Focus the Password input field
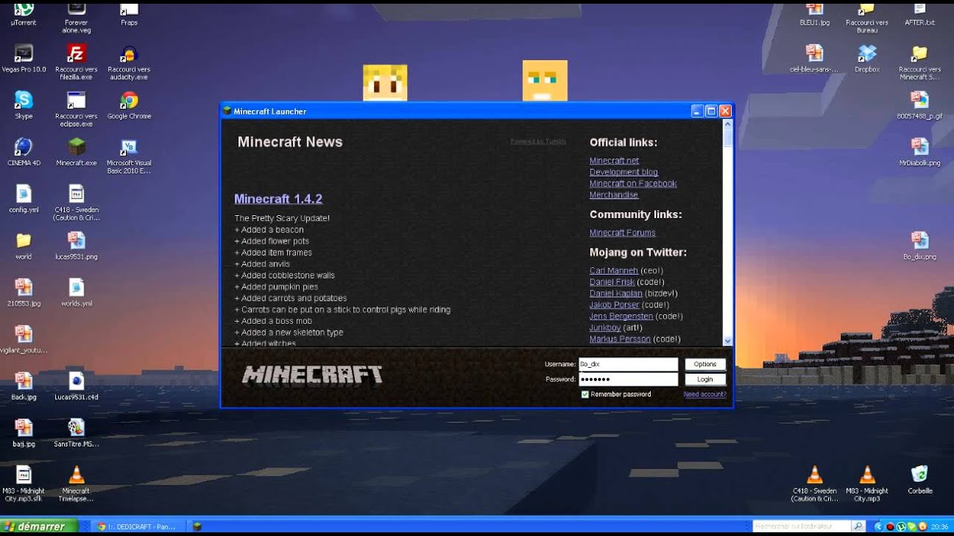 click(x=628, y=380)
